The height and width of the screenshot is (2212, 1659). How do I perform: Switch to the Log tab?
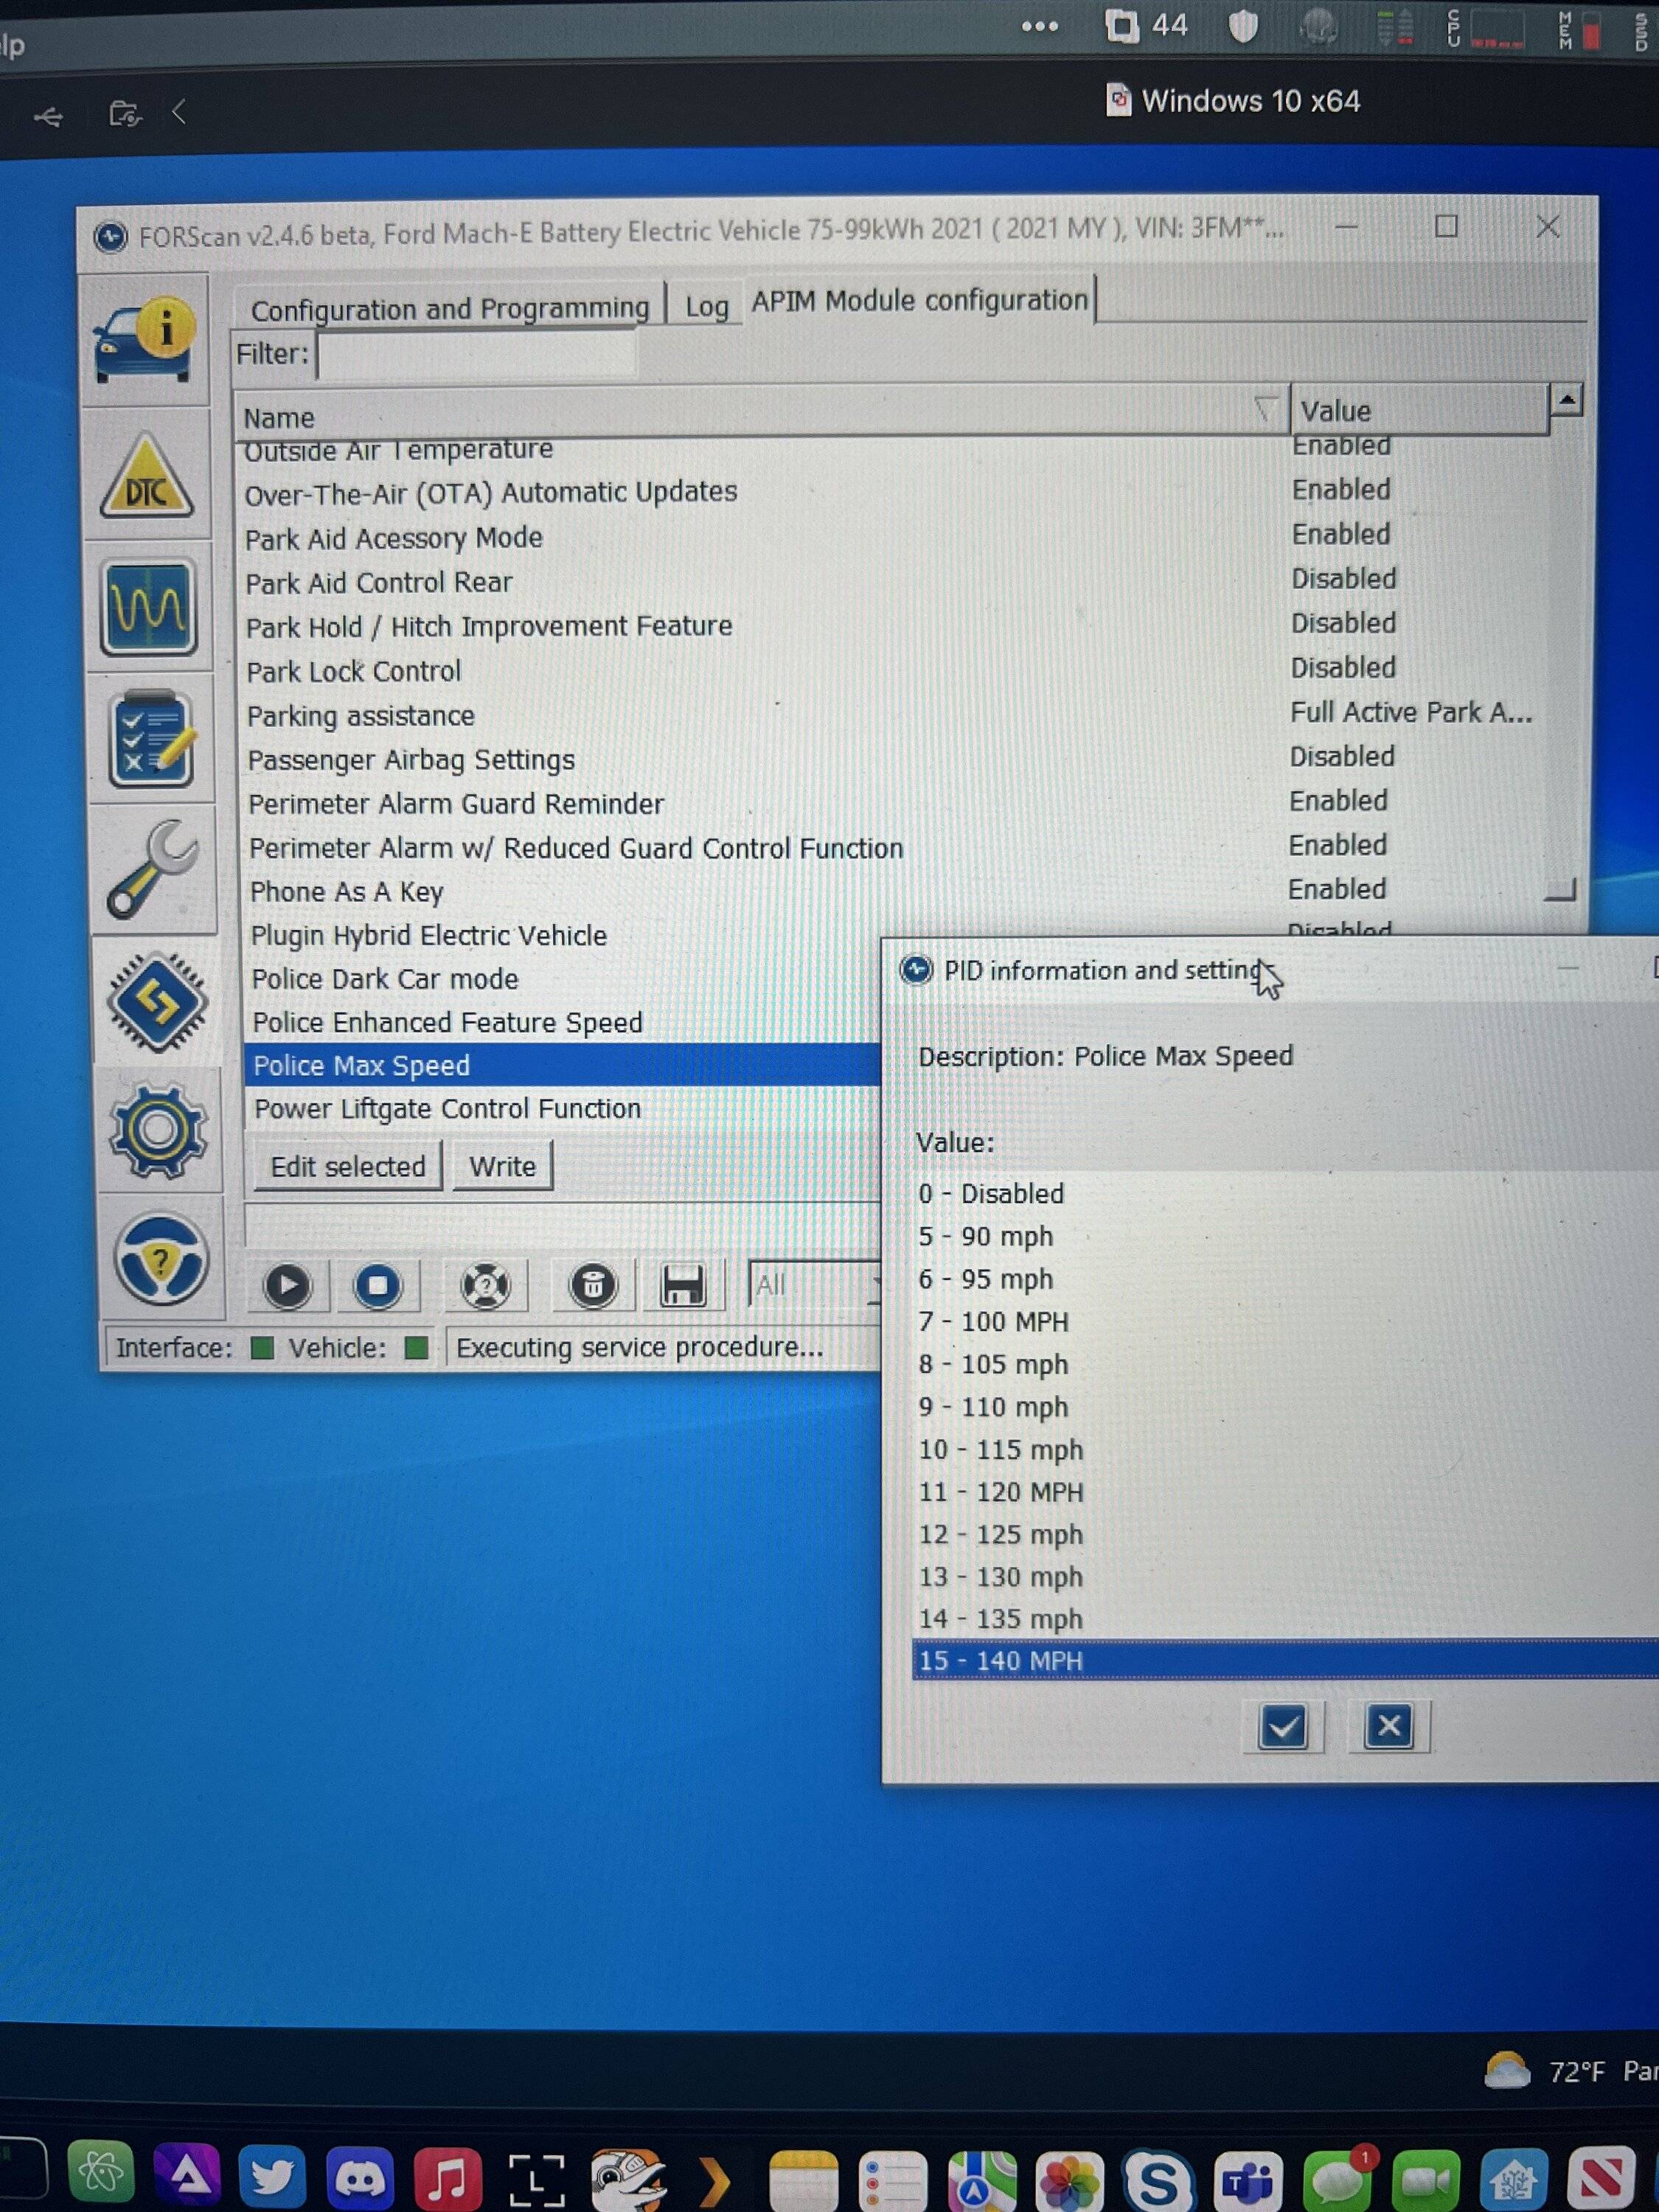[x=707, y=306]
